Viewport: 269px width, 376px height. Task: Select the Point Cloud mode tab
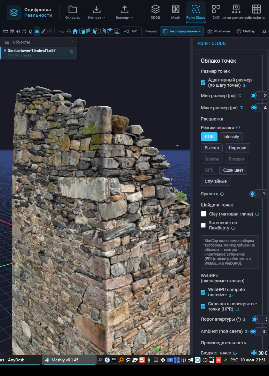pyautogui.click(x=196, y=12)
